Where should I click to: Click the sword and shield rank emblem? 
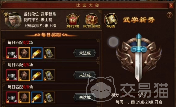(x=139, y=58)
